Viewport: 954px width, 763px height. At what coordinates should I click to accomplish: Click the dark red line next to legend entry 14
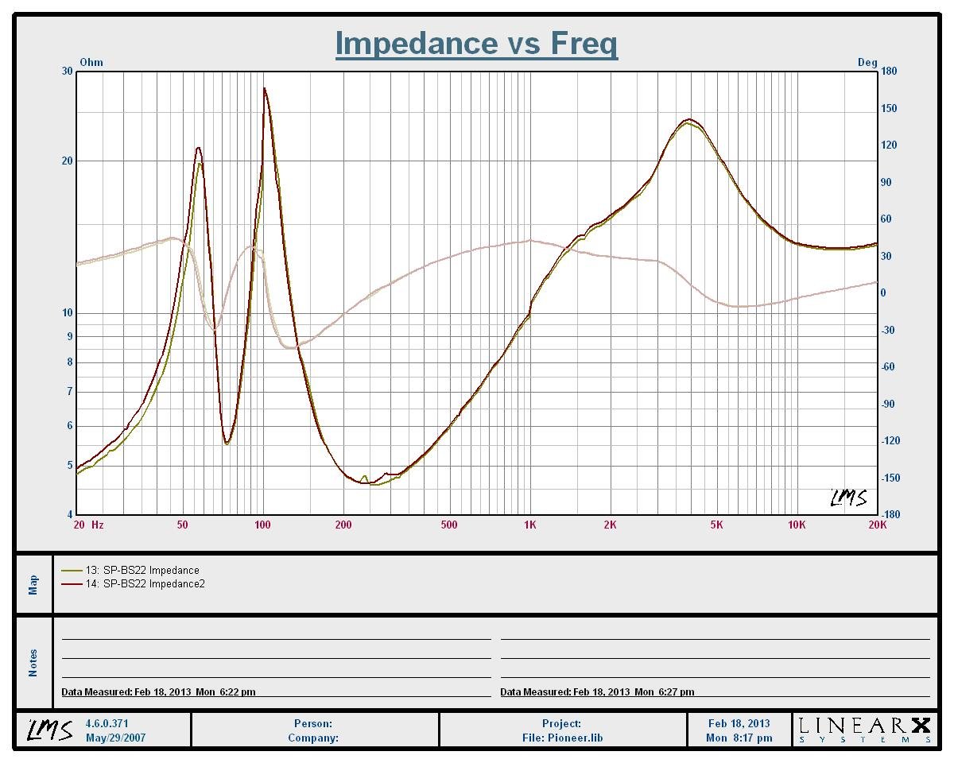(x=72, y=584)
